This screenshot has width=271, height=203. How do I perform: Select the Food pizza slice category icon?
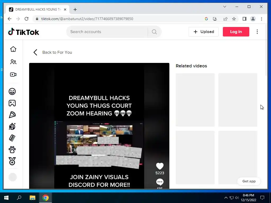(x=12, y=115)
